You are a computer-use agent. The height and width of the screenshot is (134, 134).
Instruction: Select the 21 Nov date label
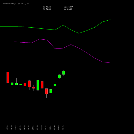pos(24,127)
